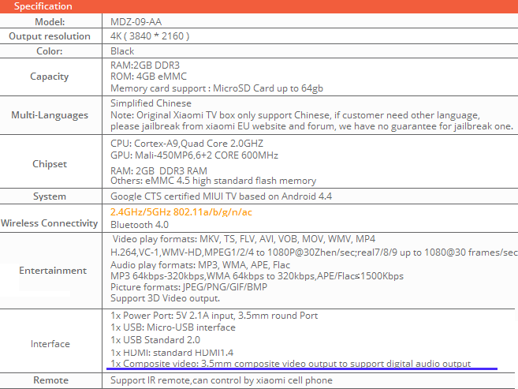The height and width of the screenshot is (389, 518).
Task: Click the 'ROM: 4GB eMMC' line
Action: coord(148,77)
